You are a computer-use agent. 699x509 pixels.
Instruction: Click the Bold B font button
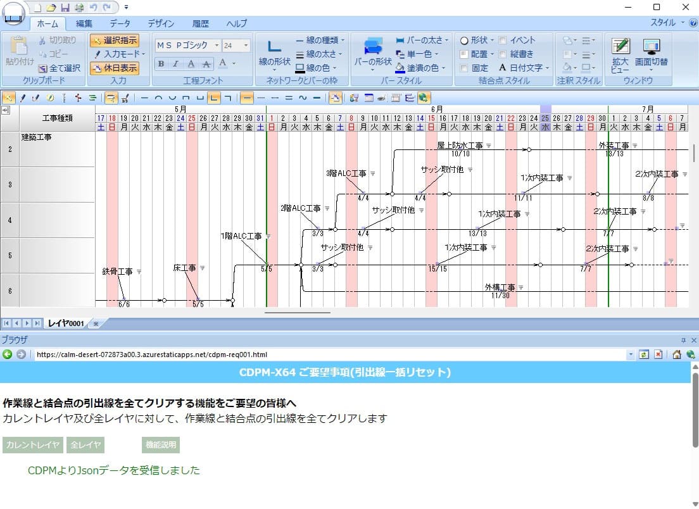click(161, 64)
